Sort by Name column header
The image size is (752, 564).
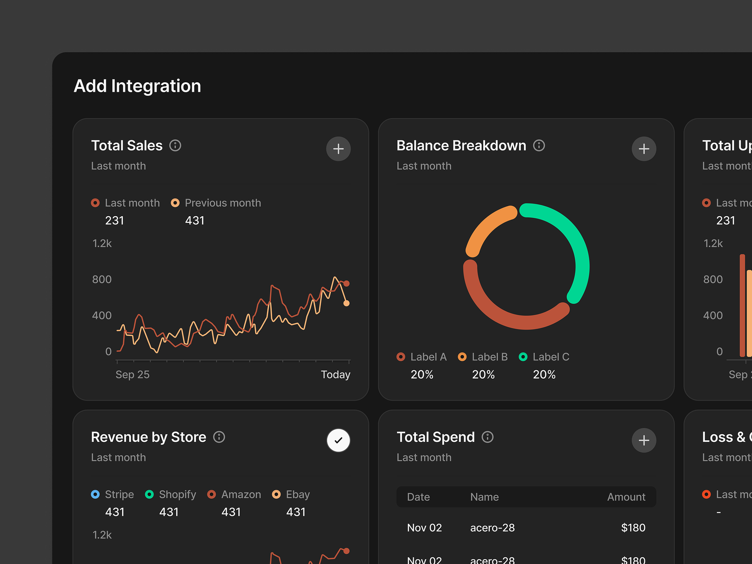point(485,497)
